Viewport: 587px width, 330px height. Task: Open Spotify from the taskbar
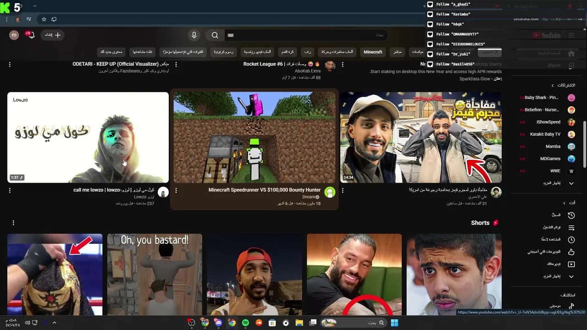click(x=245, y=323)
